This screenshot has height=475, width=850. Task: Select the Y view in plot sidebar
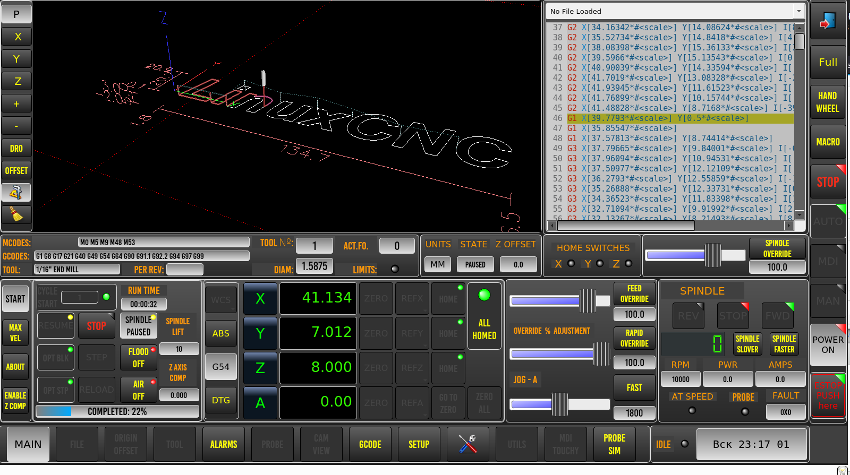click(16, 59)
